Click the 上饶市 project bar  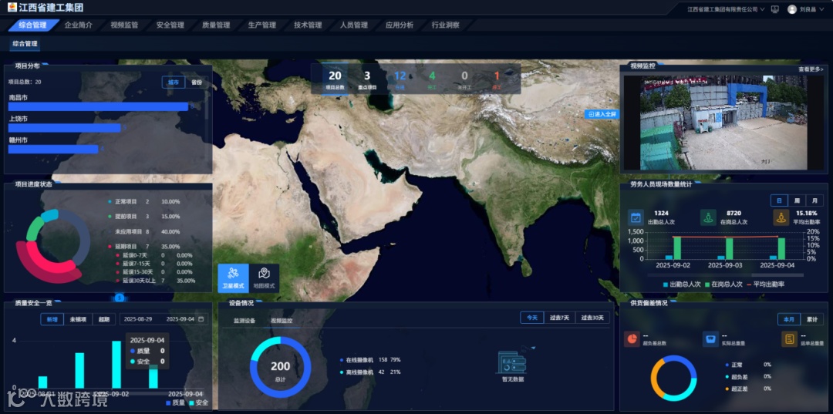(x=65, y=128)
